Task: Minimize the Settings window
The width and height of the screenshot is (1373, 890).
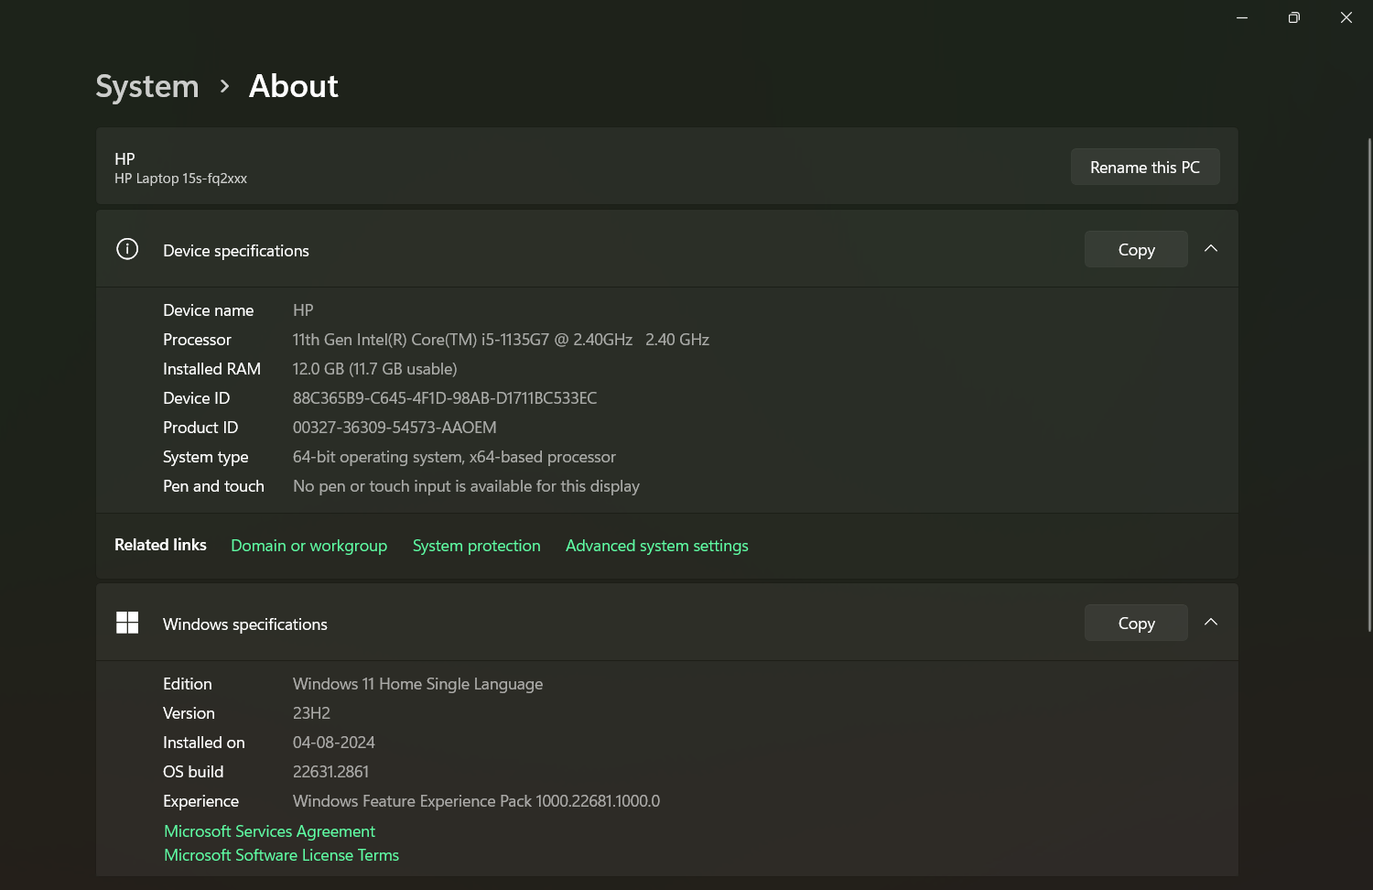Action: (1242, 17)
